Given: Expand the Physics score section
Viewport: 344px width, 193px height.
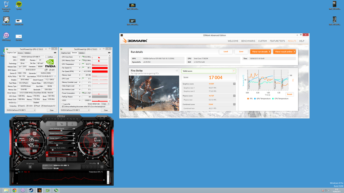Looking at the screenshot, I should 234,96.
